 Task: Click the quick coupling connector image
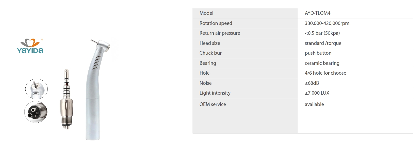[x=67, y=99]
